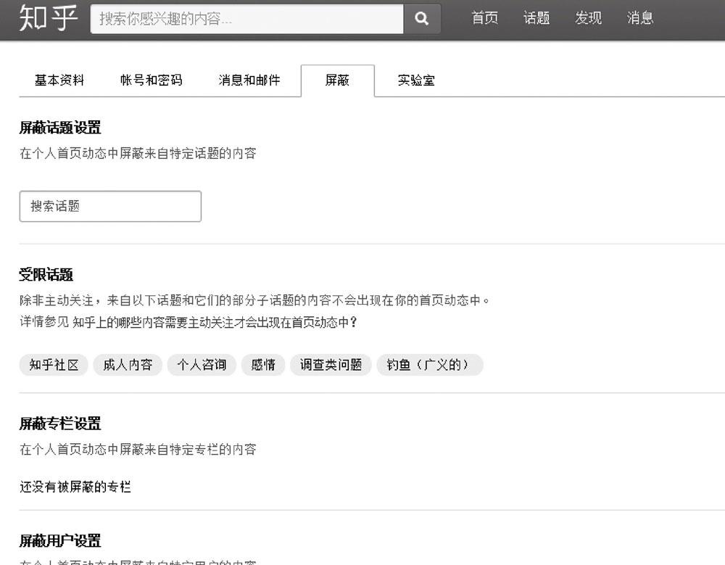Click the text 在个人首页动态中屏蔽来自特定专栏的内容
The height and width of the screenshot is (565, 725).
138,449
